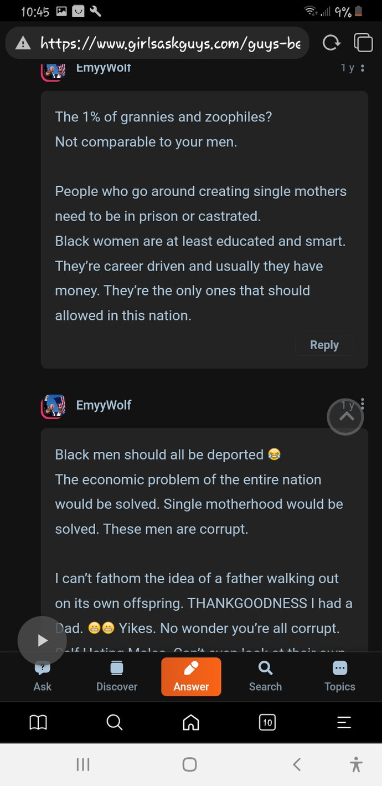The height and width of the screenshot is (786, 382).
Task: Reply to the first comment
Action: (324, 345)
